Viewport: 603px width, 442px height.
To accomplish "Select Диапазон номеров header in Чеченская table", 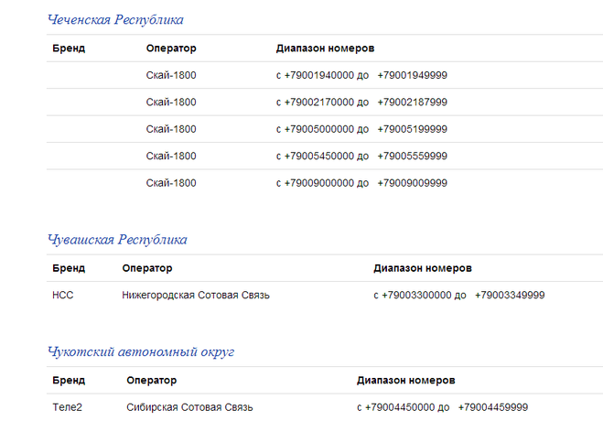I will tap(325, 49).
